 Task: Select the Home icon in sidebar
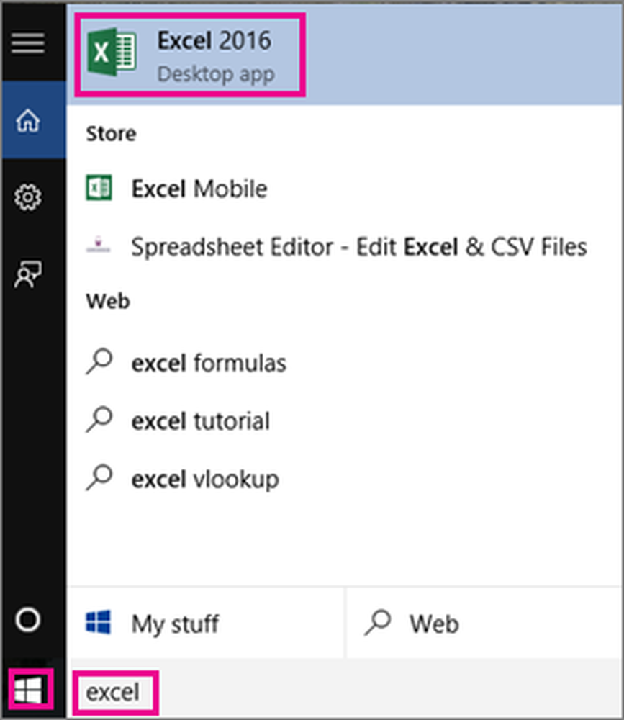[28, 121]
